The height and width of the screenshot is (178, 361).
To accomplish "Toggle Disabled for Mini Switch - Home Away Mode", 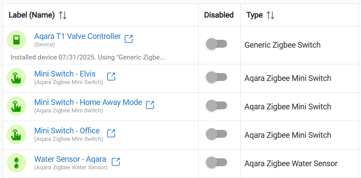I will (x=216, y=106).
